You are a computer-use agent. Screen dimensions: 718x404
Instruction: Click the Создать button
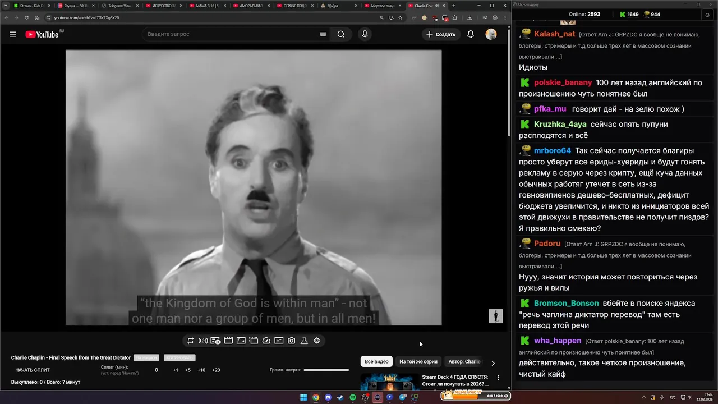pos(441,34)
